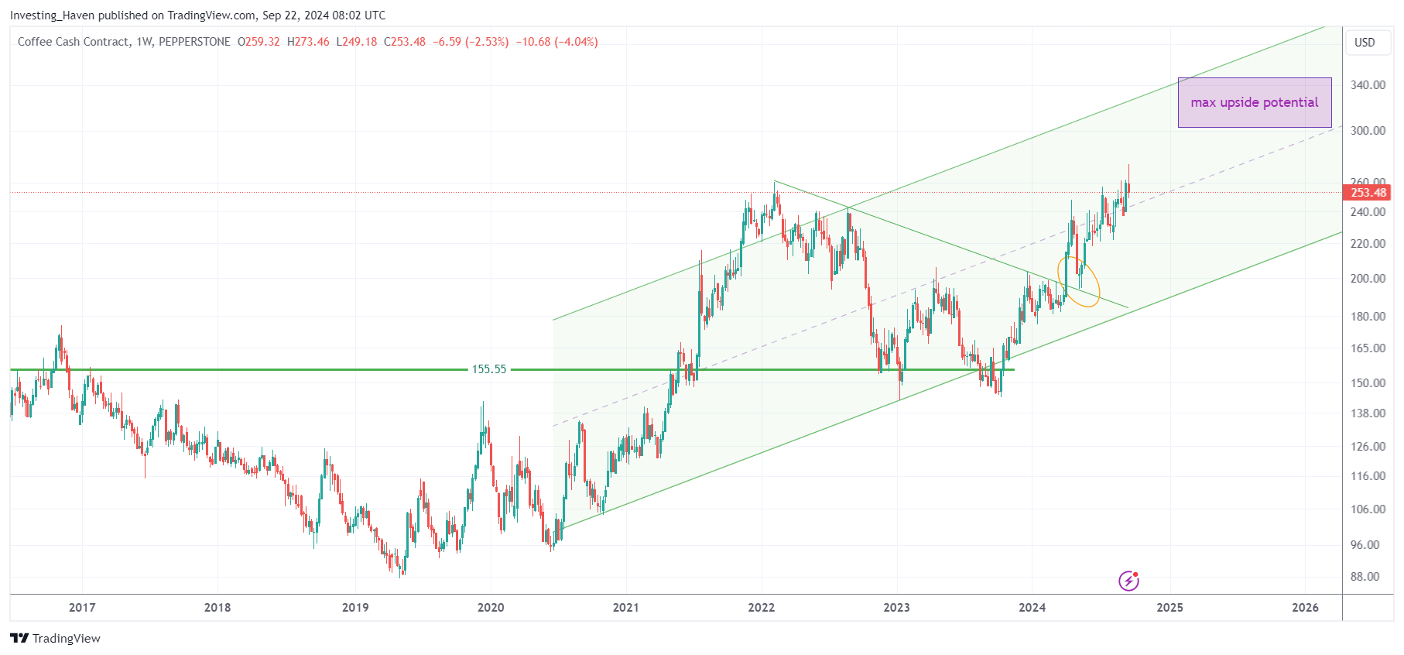Click 2018 on the time axis
1404x655 pixels.
point(217,607)
